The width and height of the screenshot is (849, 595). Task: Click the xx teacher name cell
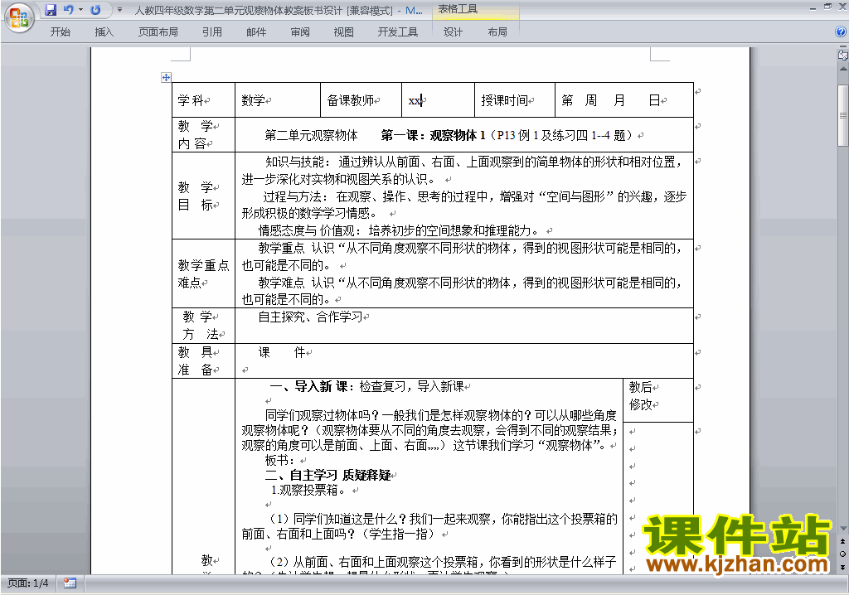[x=438, y=100]
